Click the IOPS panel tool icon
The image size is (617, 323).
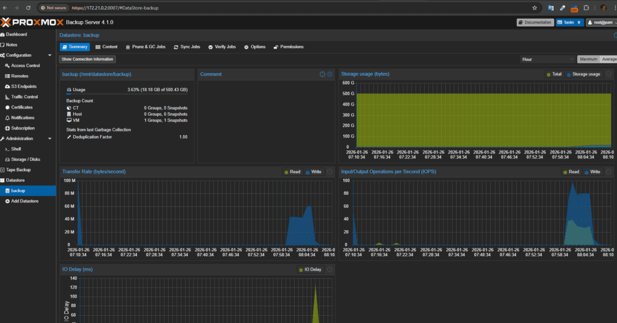coord(609,172)
